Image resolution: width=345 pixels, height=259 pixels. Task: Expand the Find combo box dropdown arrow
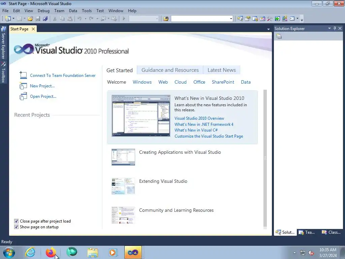pyautogui.click(x=231, y=19)
